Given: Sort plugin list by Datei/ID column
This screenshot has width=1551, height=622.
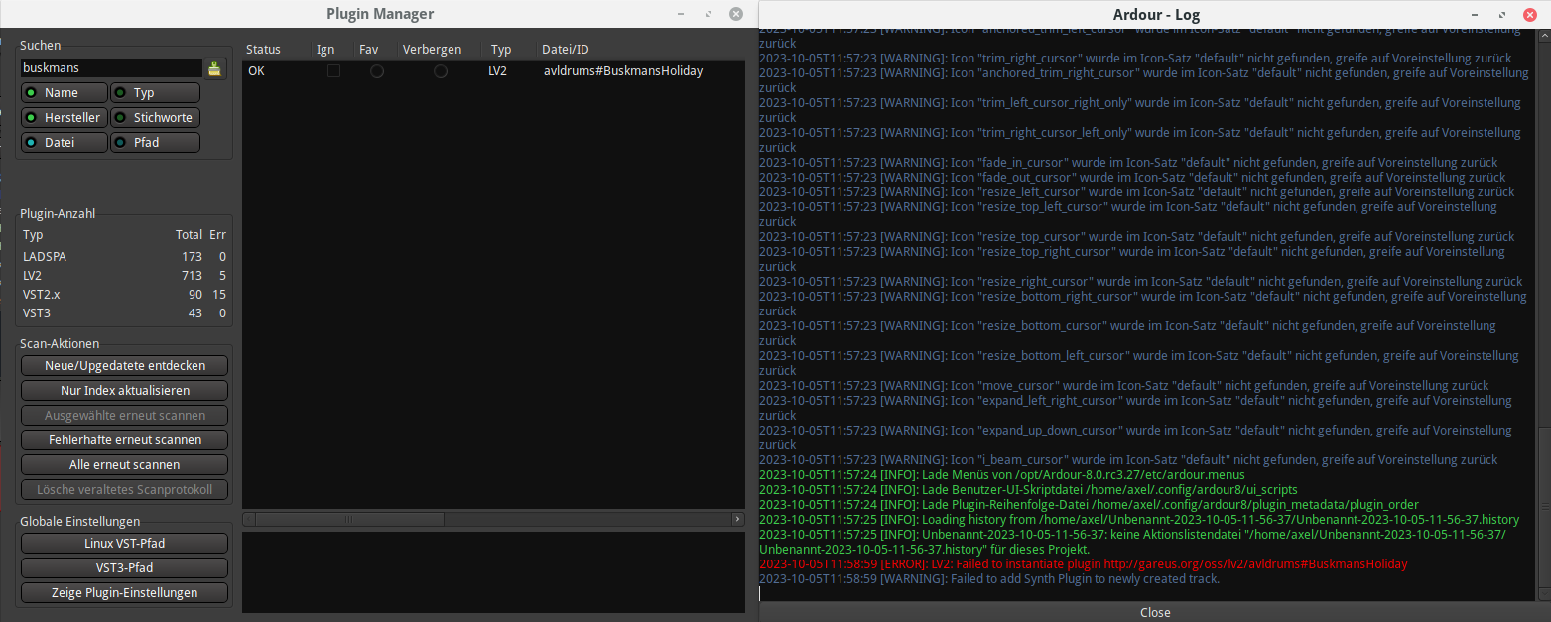Looking at the screenshot, I should point(566,49).
